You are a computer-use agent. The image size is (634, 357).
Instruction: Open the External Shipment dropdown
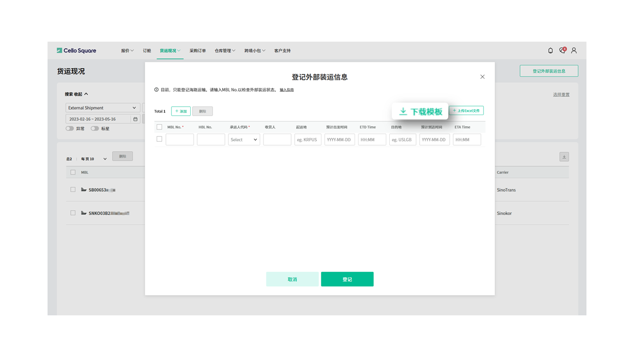(103, 108)
